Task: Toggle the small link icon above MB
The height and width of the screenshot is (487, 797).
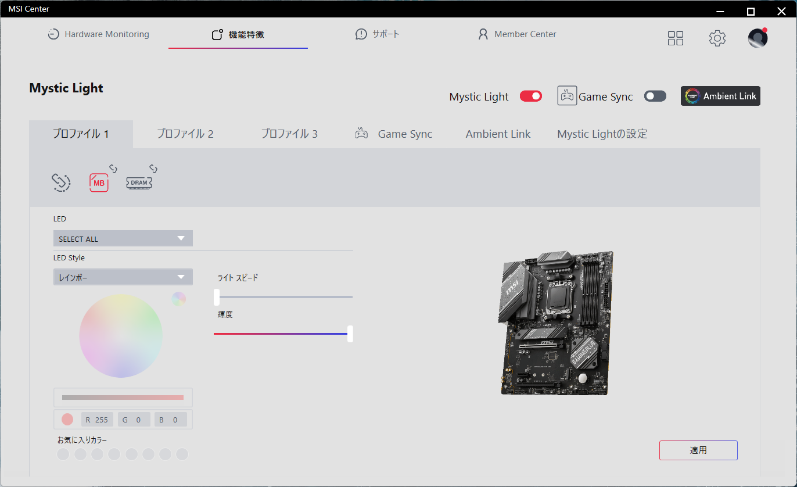Action: pos(113,169)
